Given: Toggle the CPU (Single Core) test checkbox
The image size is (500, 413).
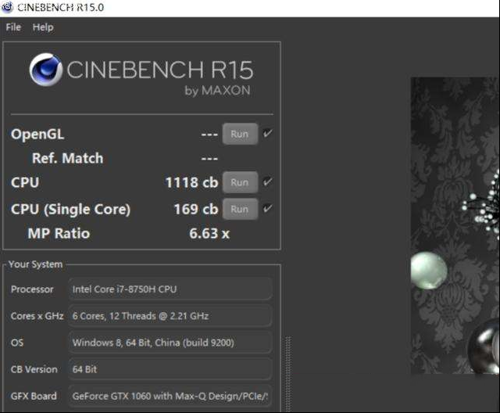Looking at the screenshot, I should (267, 208).
